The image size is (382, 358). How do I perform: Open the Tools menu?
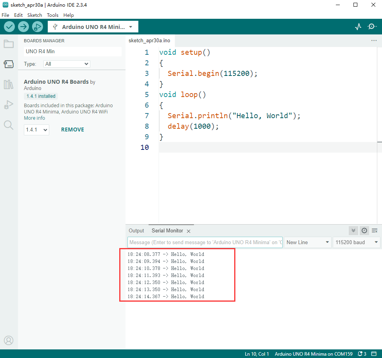(x=53, y=15)
